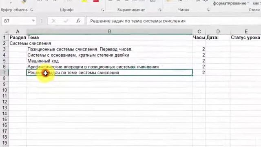Select hours value 2 in row 7

pos(199,73)
